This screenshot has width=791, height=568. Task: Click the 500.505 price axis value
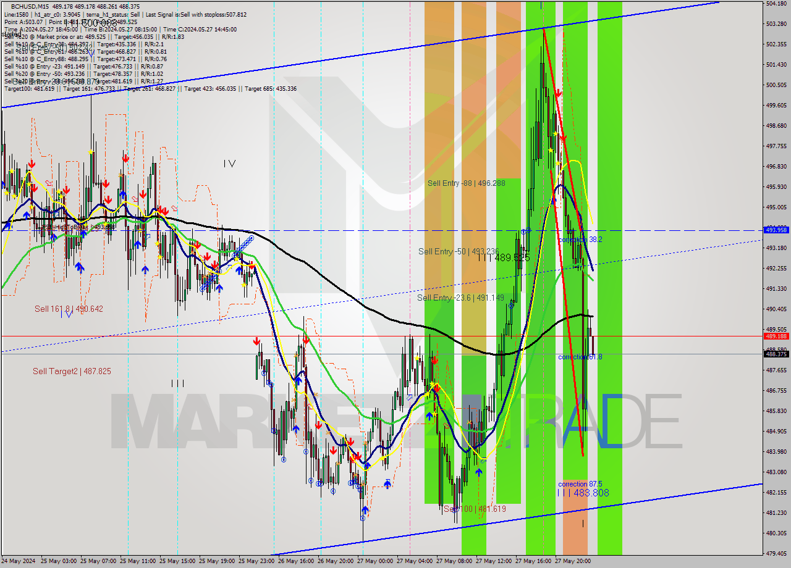point(776,85)
